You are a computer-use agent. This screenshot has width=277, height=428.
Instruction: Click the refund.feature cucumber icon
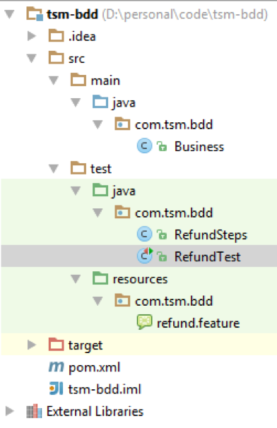(x=145, y=322)
